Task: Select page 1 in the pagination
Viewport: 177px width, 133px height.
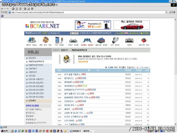Action: point(137,67)
